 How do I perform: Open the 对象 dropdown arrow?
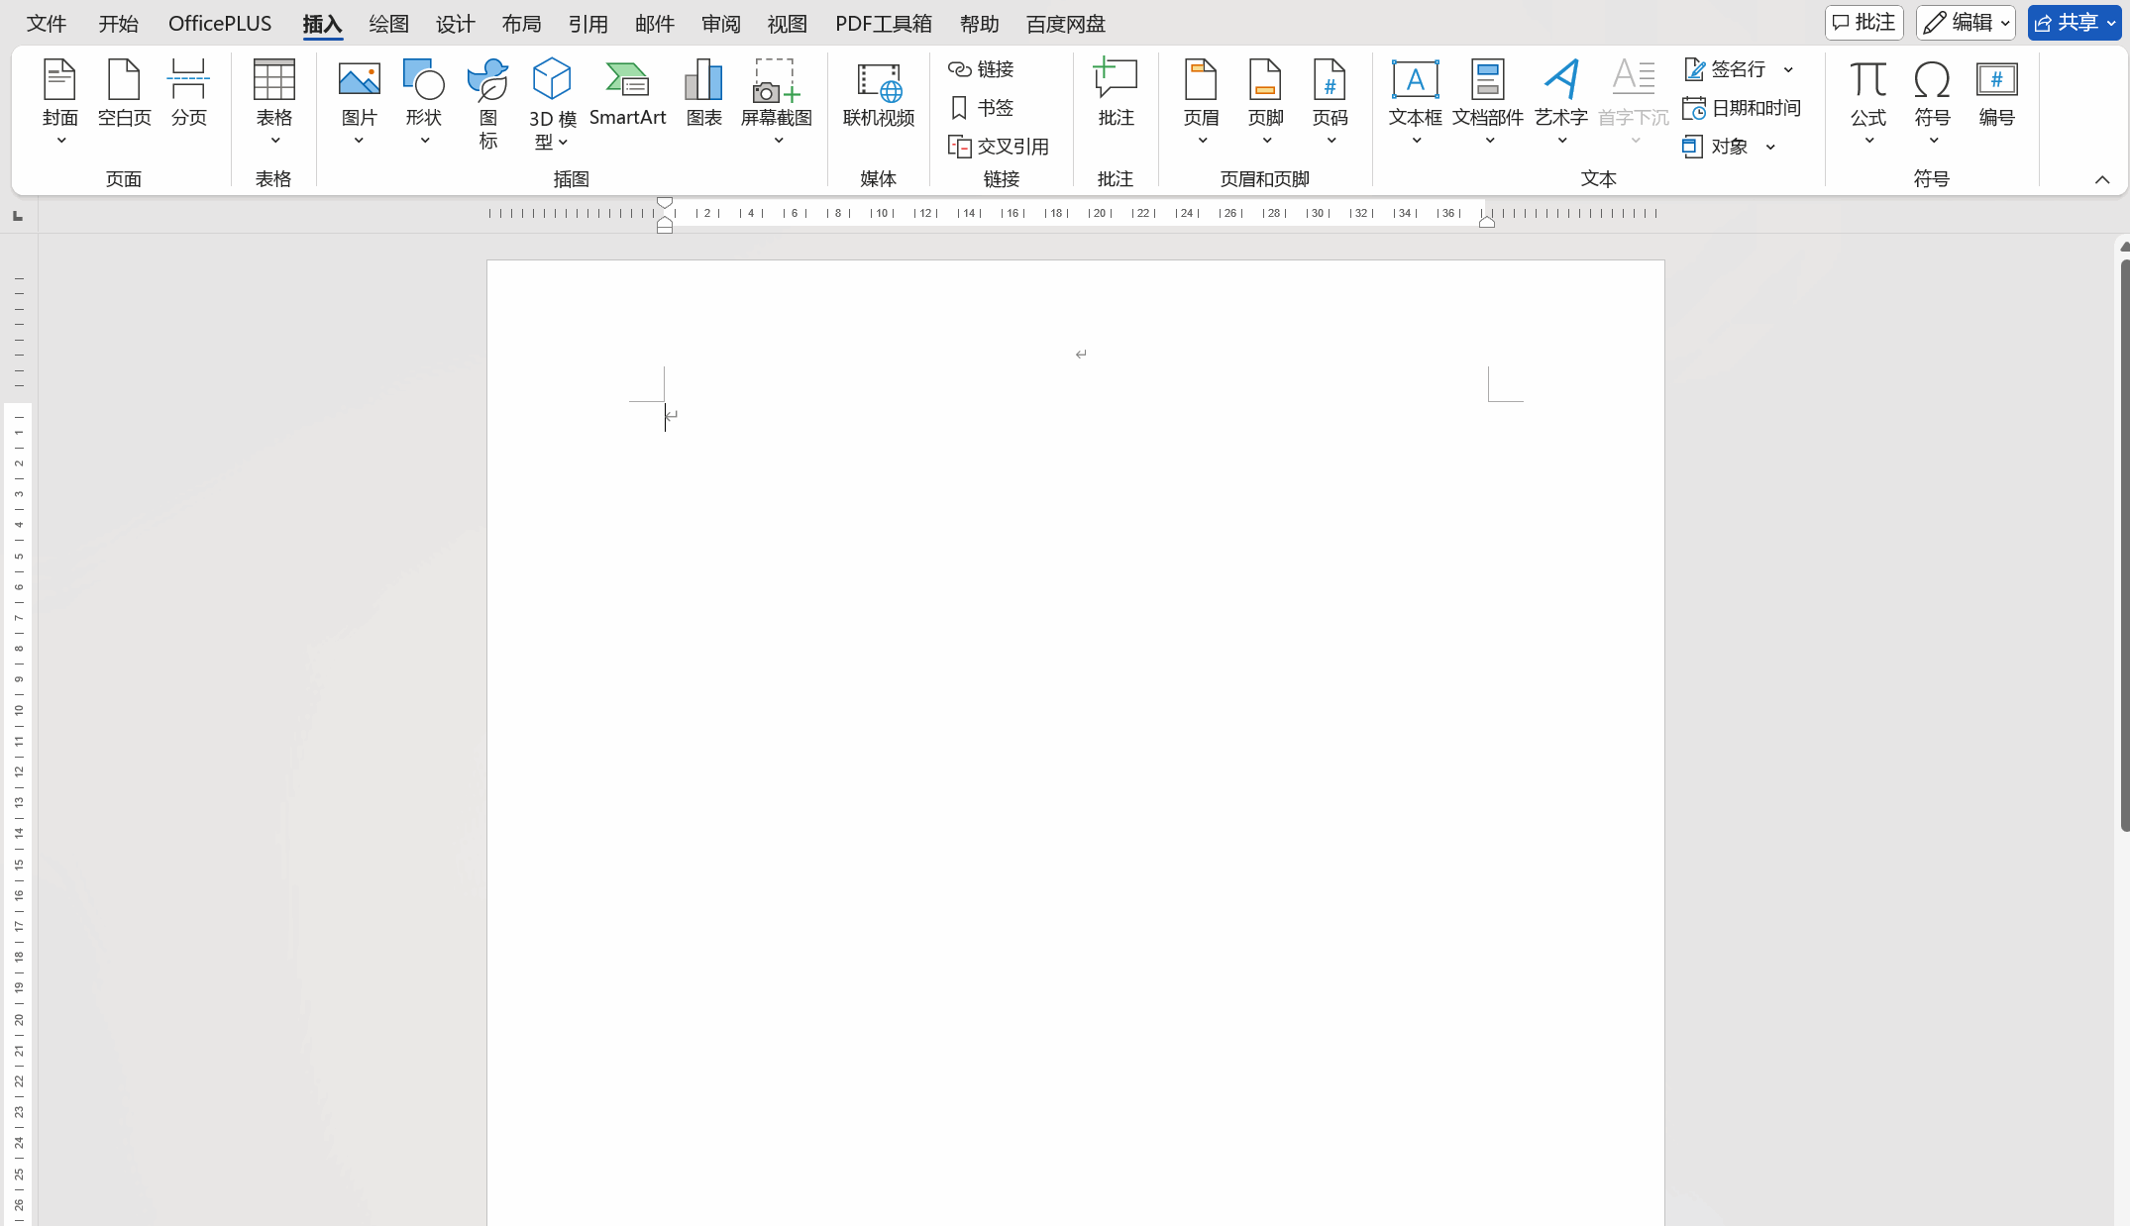pos(1770,147)
